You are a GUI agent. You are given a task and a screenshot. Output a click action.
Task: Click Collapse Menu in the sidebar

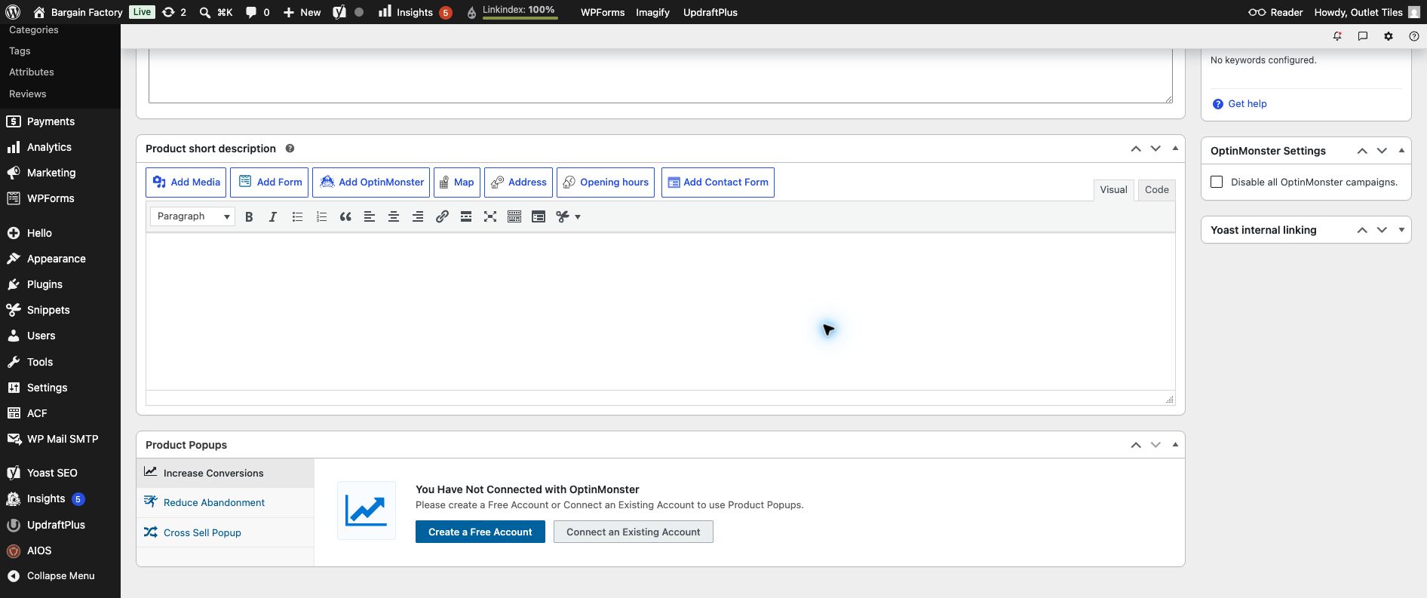[60, 575]
